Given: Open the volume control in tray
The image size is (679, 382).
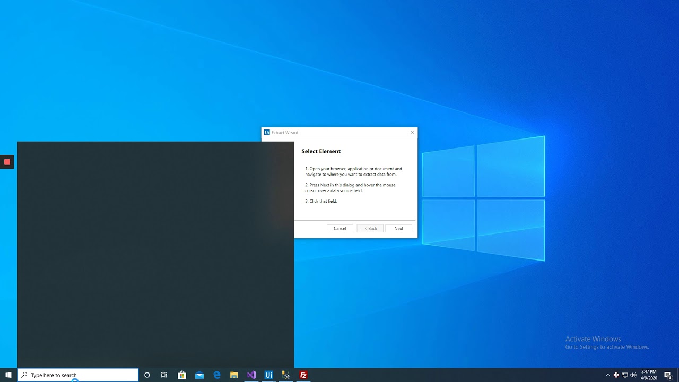Looking at the screenshot, I should point(633,375).
